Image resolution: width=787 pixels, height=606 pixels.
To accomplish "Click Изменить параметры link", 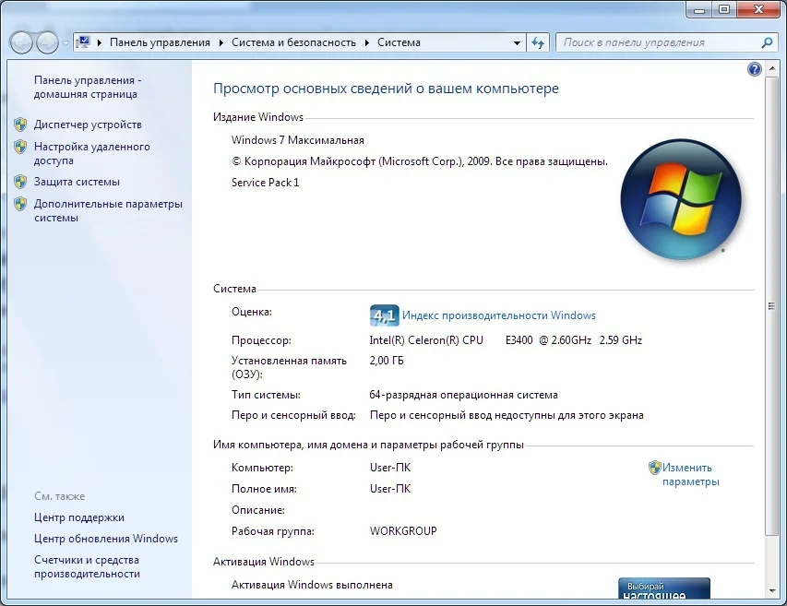I will [x=691, y=475].
